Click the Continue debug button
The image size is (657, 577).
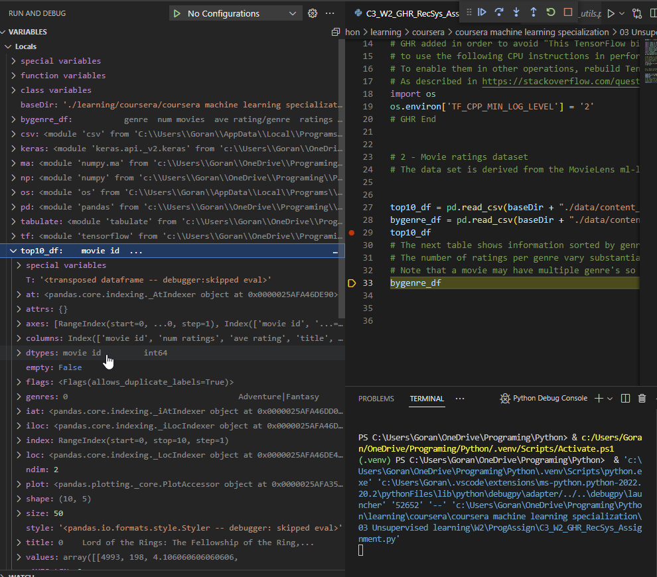[x=482, y=12]
